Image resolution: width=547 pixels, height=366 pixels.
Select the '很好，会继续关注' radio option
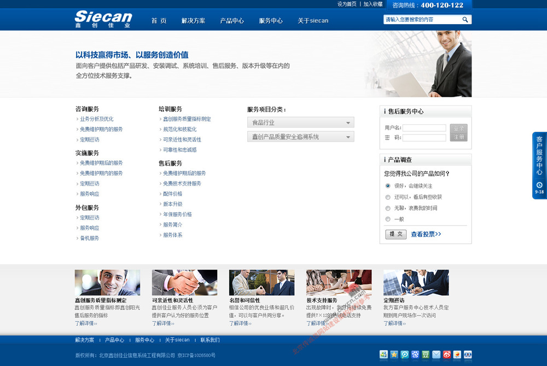coord(388,186)
